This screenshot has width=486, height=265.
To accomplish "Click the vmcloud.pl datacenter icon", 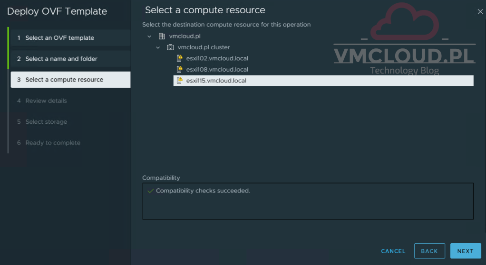I will (162, 37).
